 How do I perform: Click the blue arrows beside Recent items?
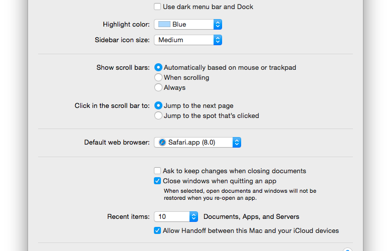[194, 216]
